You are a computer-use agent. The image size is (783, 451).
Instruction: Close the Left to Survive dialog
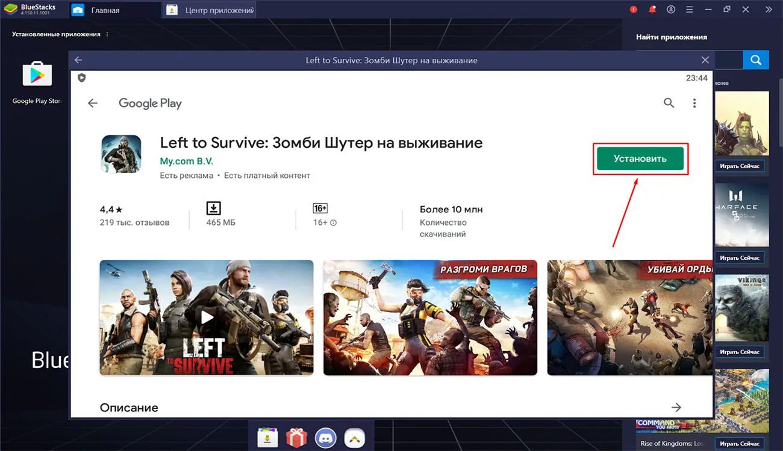[x=705, y=60]
